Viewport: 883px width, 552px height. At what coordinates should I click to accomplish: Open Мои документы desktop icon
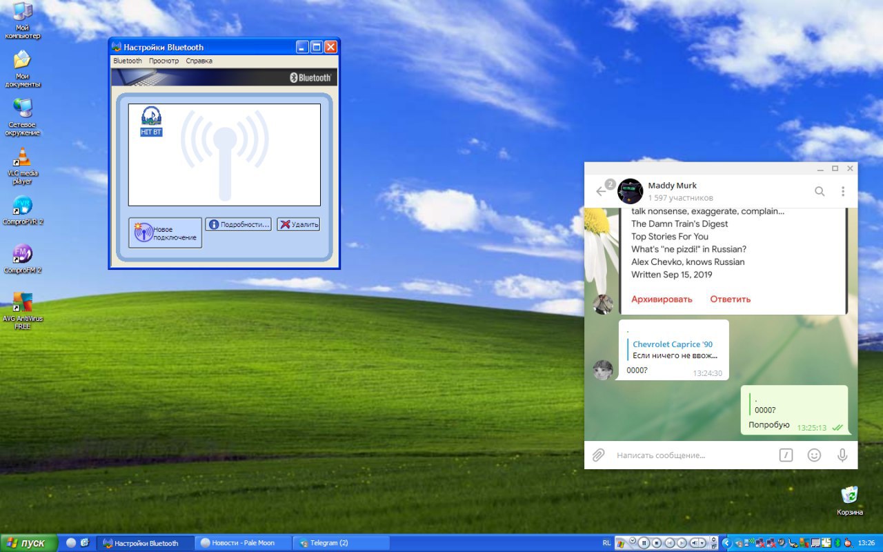pyautogui.click(x=23, y=69)
